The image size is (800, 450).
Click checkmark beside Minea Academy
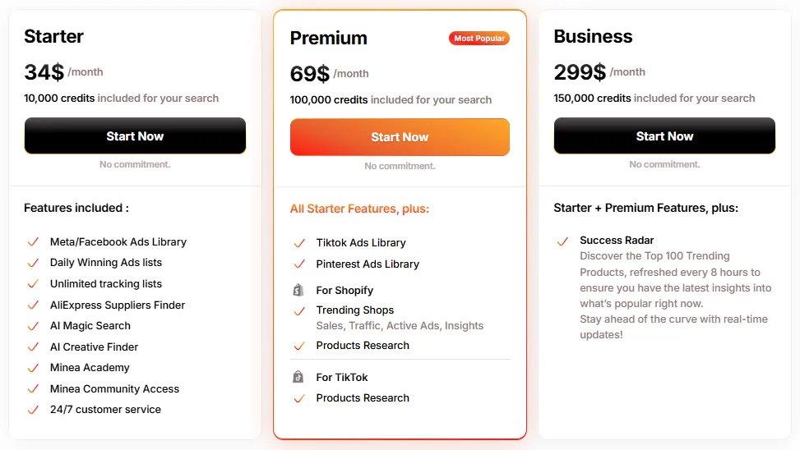pos(33,368)
